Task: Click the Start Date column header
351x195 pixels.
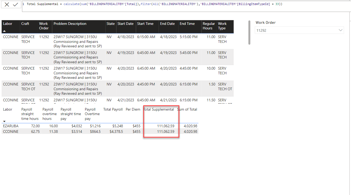Action: pyautogui.click(x=125, y=24)
